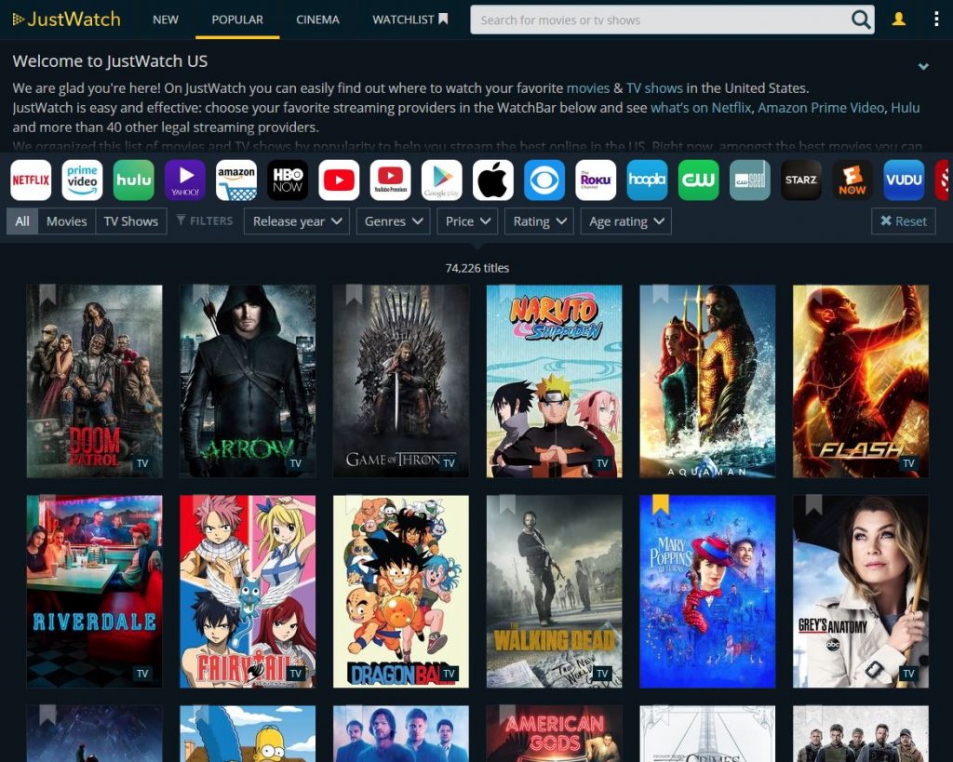Open the CINEMA tab
The width and height of the screenshot is (953, 762).
[317, 20]
